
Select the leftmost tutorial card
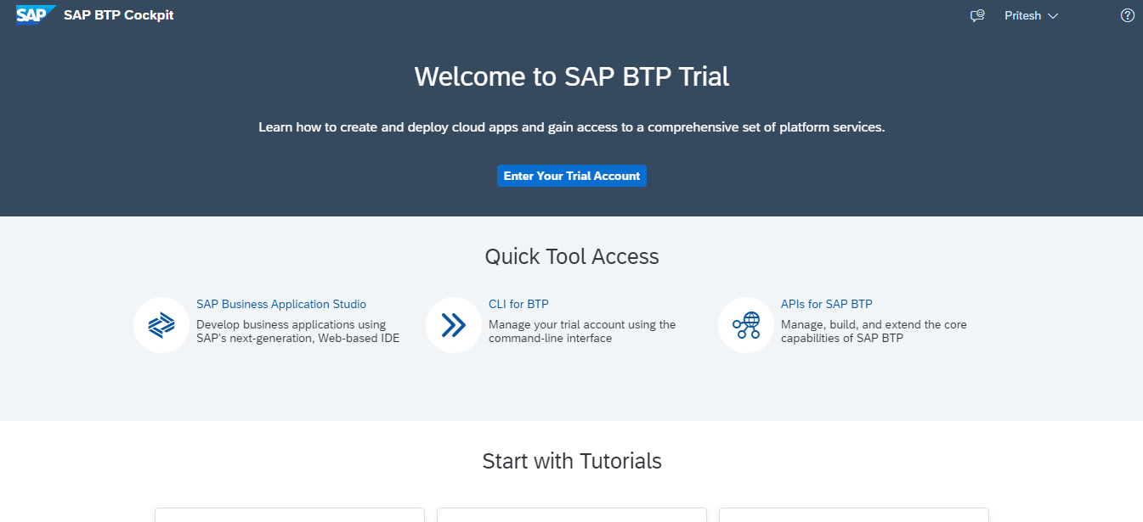coord(289,514)
